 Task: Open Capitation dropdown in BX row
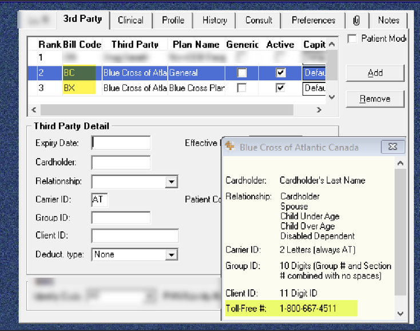[314, 88]
